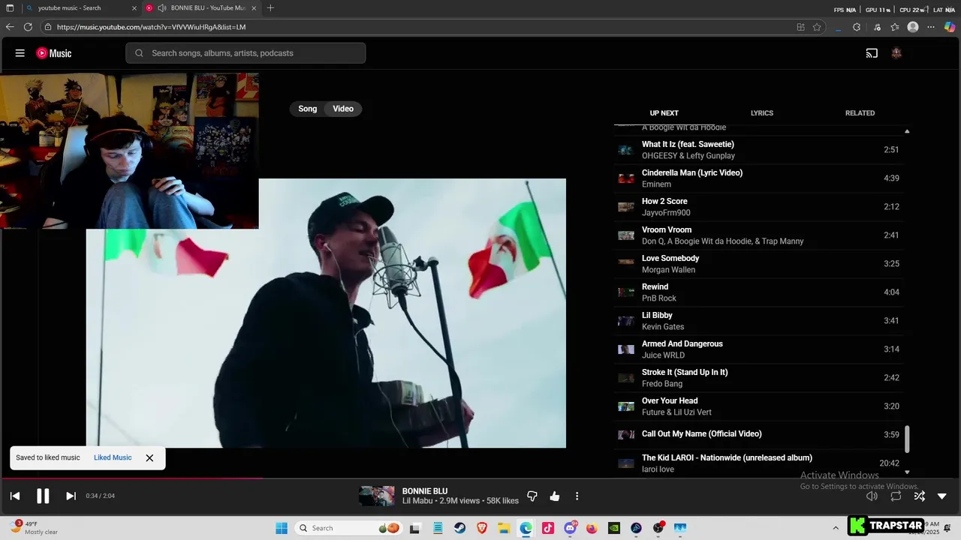
Task: Click the Windows Start button
Action: tap(282, 528)
